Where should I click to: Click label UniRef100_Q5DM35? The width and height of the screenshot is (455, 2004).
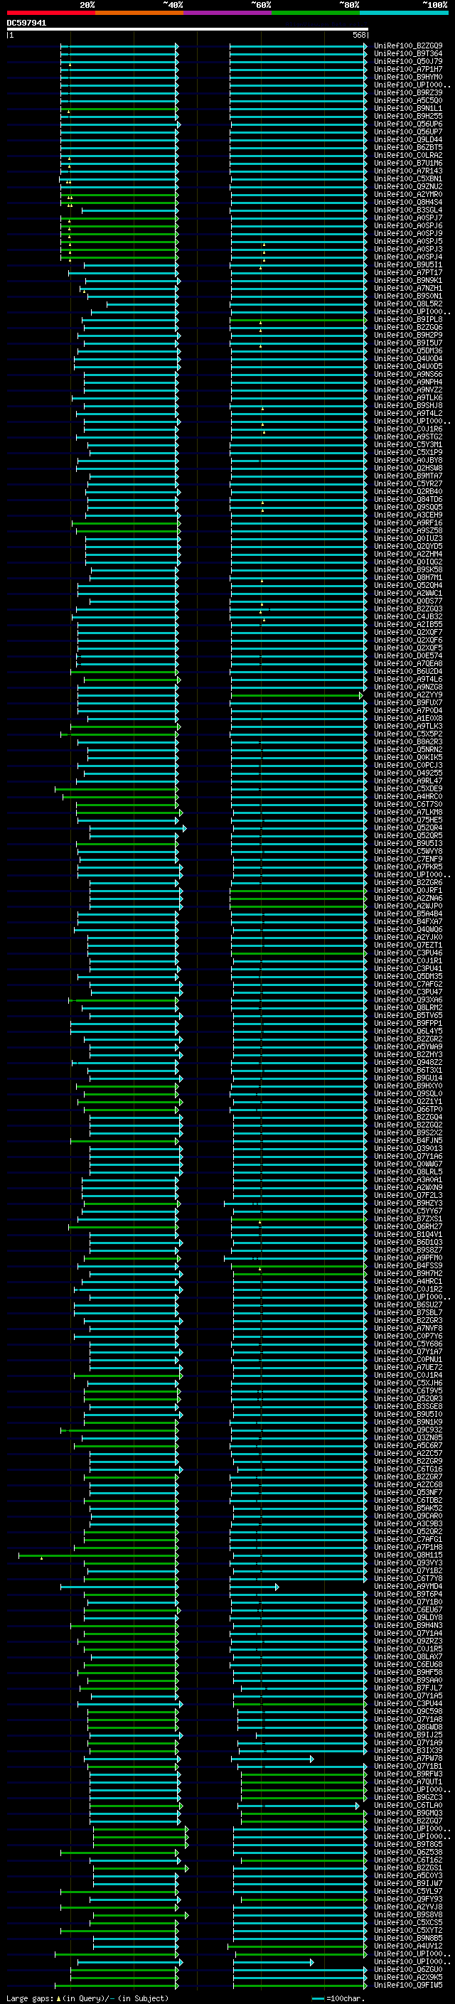408,976
